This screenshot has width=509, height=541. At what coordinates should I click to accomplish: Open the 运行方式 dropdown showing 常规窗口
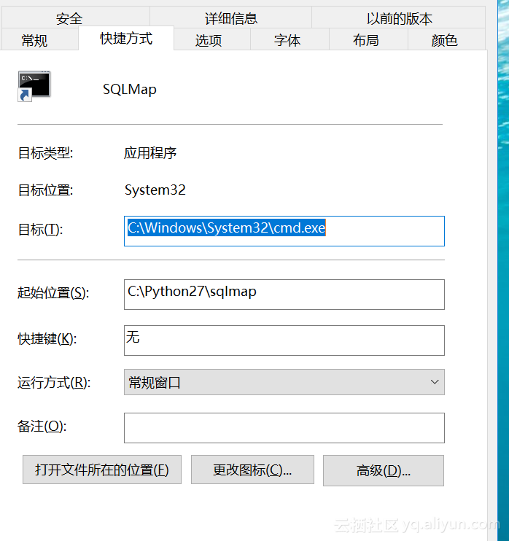(284, 382)
